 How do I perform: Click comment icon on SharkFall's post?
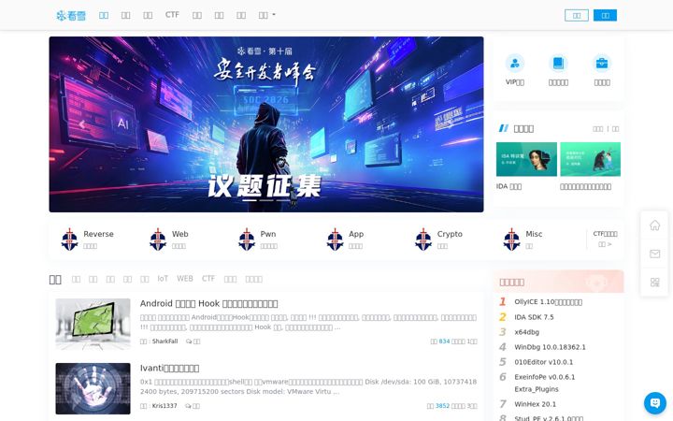(x=189, y=341)
